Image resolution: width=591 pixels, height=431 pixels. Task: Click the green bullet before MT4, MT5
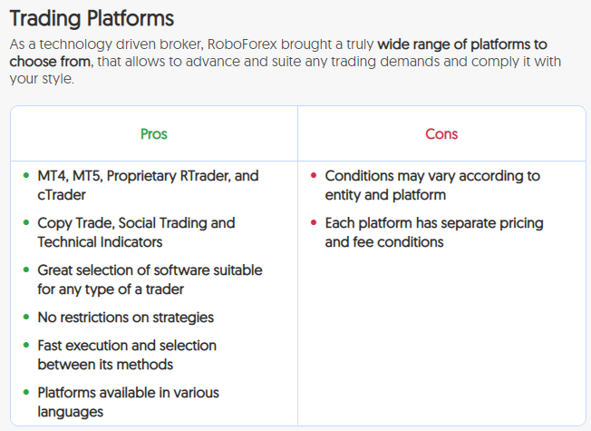click(x=26, y=176)
